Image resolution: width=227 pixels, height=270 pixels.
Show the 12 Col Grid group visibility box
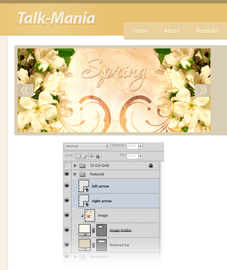click(67, 165)
